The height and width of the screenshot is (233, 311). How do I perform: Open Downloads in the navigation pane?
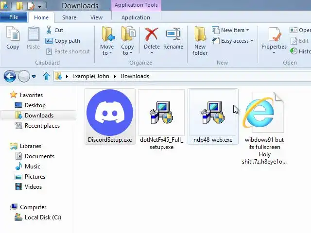(39, 116)
